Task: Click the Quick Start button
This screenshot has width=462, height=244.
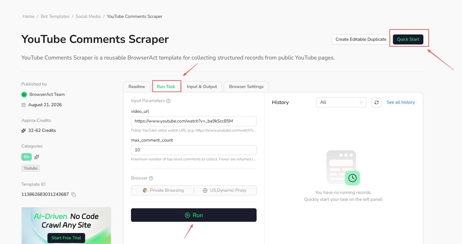Action: (408, 39)
